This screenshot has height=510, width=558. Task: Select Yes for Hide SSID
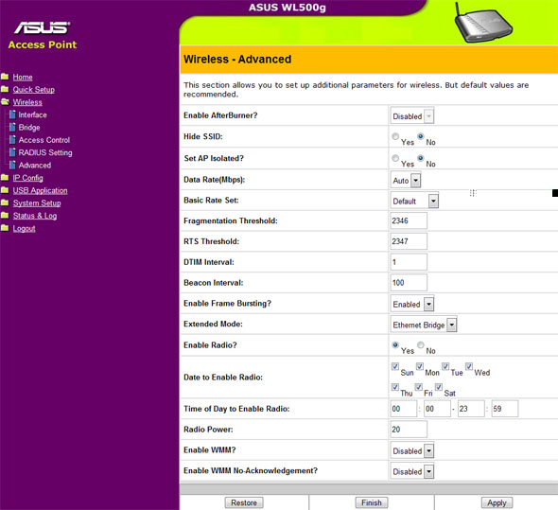[x=395, y=136]
